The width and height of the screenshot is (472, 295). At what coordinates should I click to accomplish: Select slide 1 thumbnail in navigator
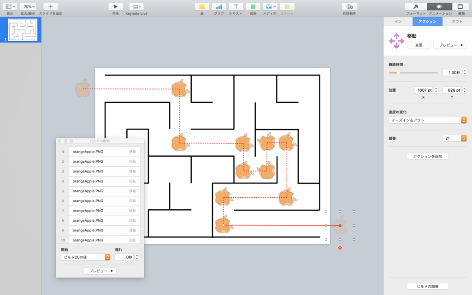tap(23, 29)
